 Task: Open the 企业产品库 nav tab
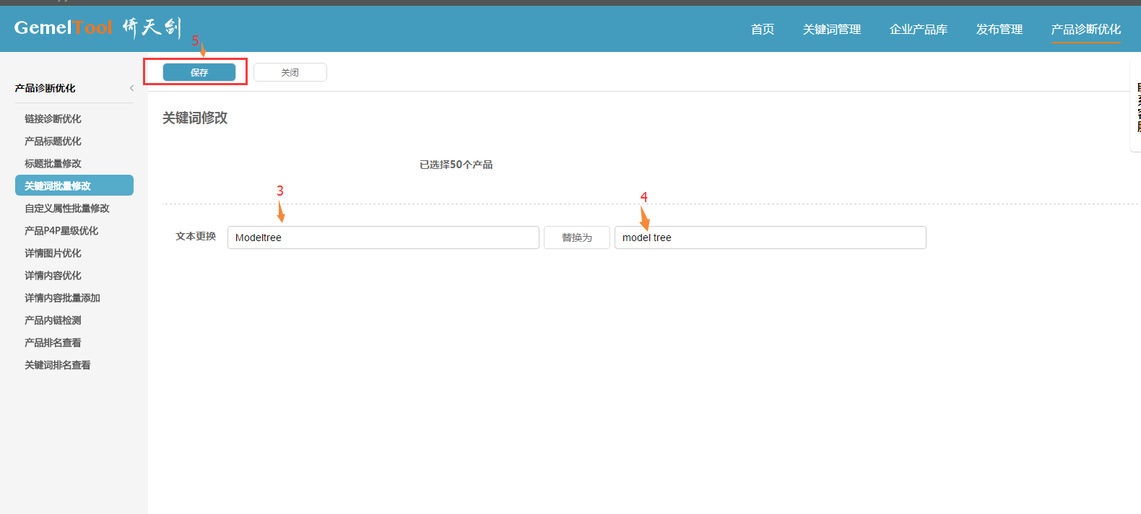click(x=919, y=29)
